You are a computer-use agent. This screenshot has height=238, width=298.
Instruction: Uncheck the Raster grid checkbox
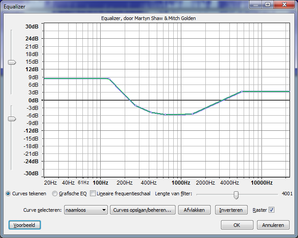click(x=271, y=210)
